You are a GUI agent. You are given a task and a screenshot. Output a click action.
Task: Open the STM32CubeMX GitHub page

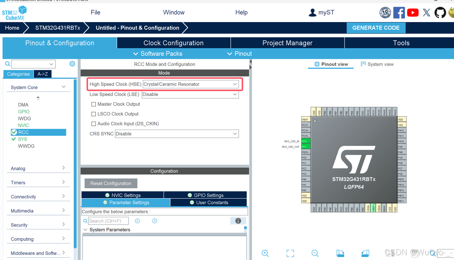point(440,12)
